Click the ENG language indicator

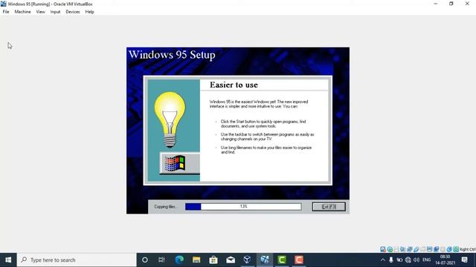tap(426, 260)
